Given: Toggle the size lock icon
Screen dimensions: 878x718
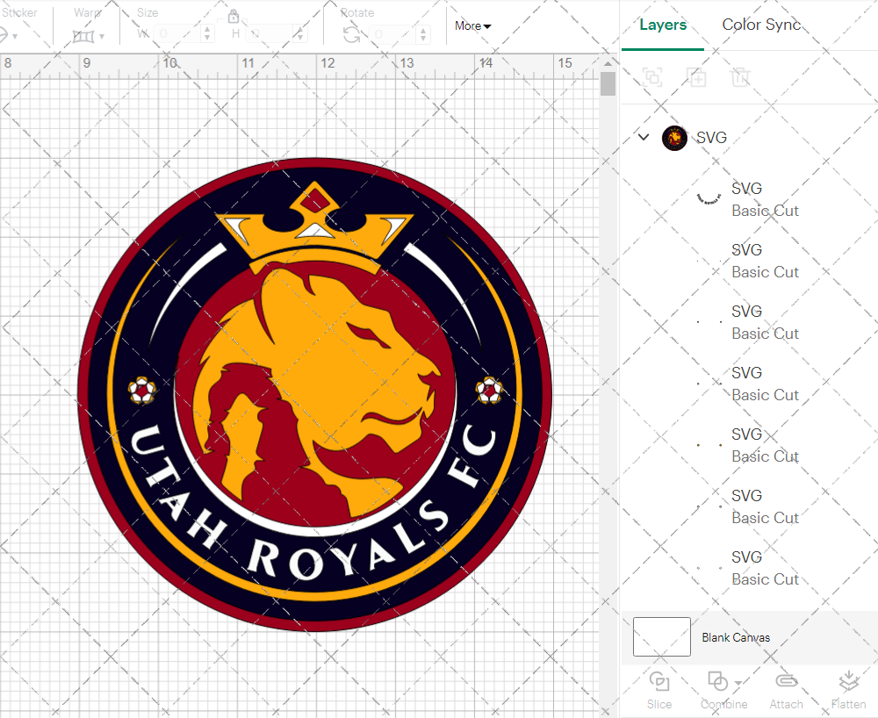Looking at the screenshot, I should tap(234, 16).
